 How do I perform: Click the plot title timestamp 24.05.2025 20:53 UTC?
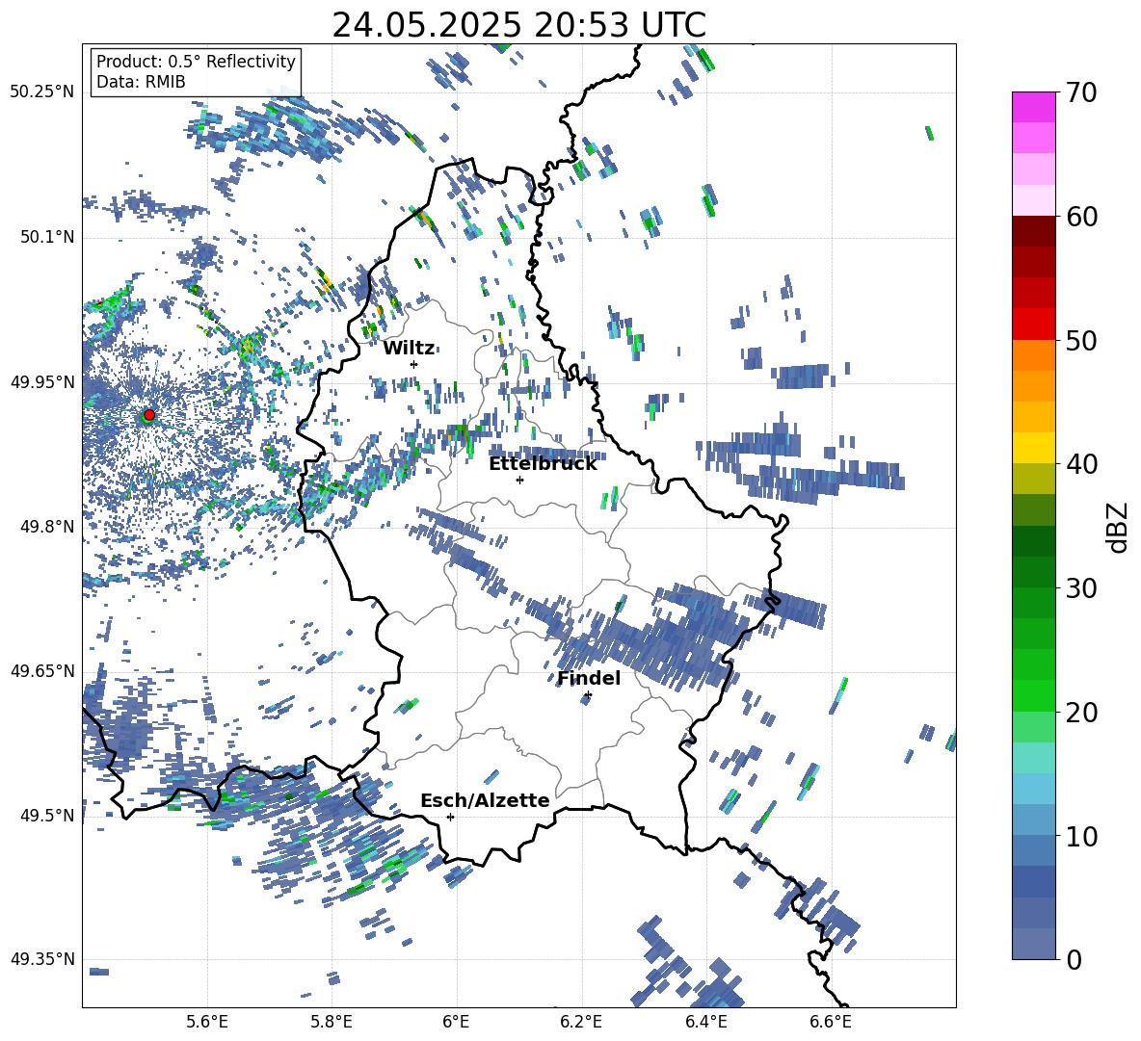click(x=518, y=25)
